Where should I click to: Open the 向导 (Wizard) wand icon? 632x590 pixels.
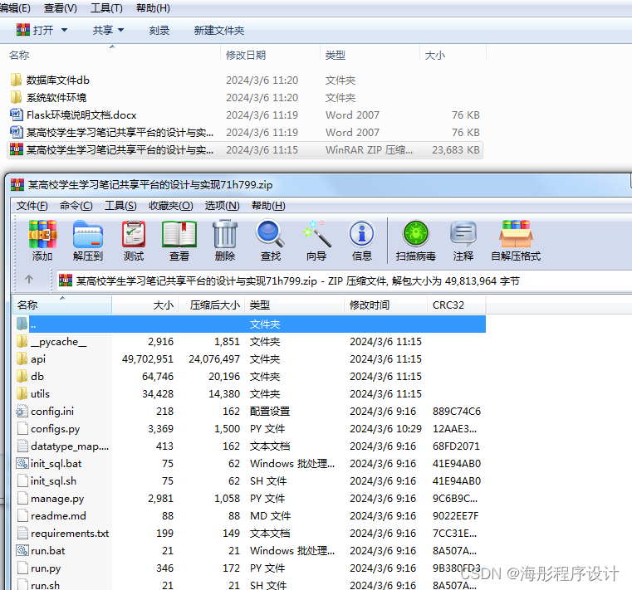pos(316,234)
